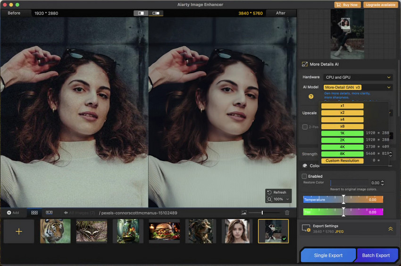Choose Custom Resolution option
401x266 pixels.
point(342,161)
